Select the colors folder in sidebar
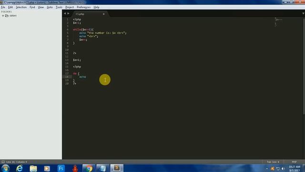The image size is (305, 172). (x=13, y=16)
